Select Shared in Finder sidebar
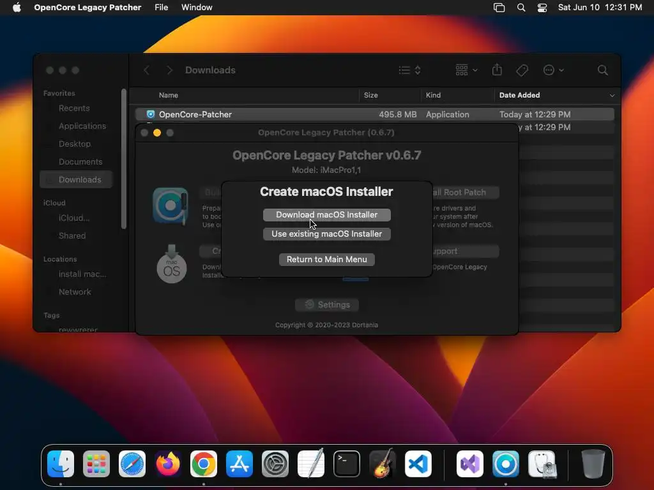 [72, 236]
